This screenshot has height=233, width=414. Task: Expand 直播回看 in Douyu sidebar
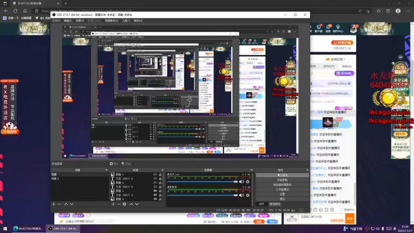click(336, 59)
